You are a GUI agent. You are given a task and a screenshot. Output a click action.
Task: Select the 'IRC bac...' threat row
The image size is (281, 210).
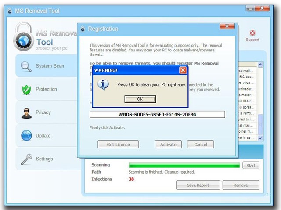(x=247, y=77)
